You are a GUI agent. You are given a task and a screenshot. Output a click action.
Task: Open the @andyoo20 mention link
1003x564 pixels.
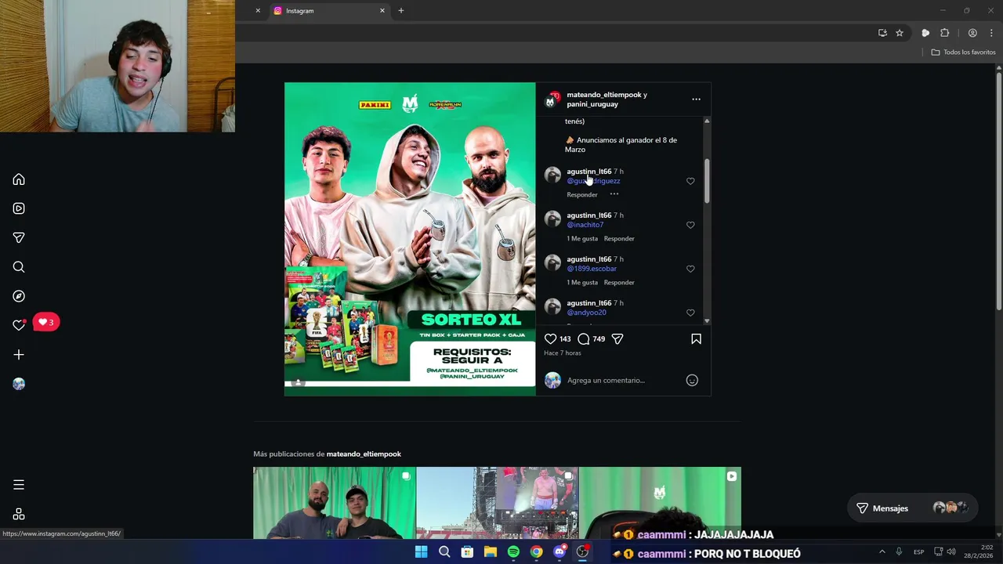point(586,313)
